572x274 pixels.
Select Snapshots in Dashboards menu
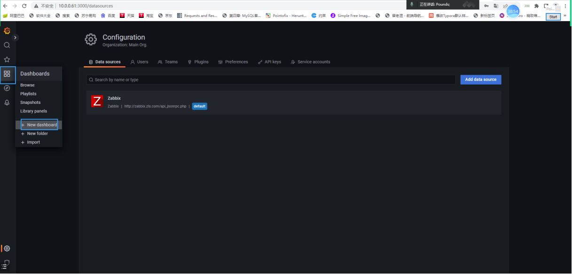click(x=31, y=102)
